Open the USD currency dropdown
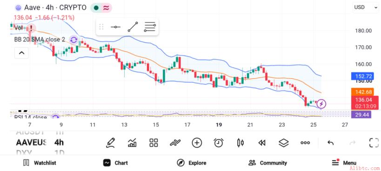The height and width of the screenshot is (171, 381). click(x=365, y=7)
